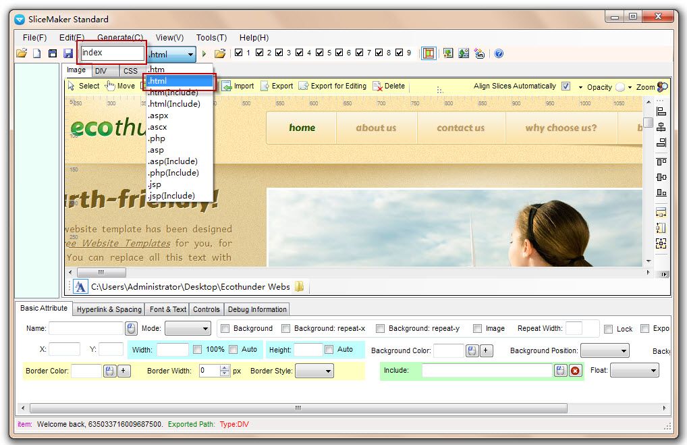Click the Select tool button
Image resolution: width=687 pixels, height=445 pixels.
click(x=83, y=86)
